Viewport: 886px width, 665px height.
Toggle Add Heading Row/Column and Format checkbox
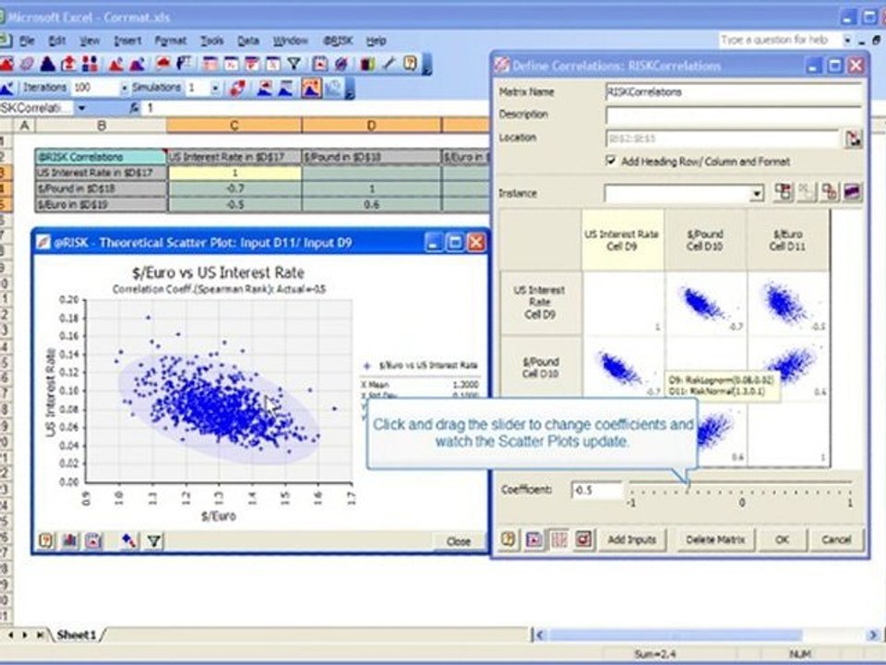click(x=611, y=161)
